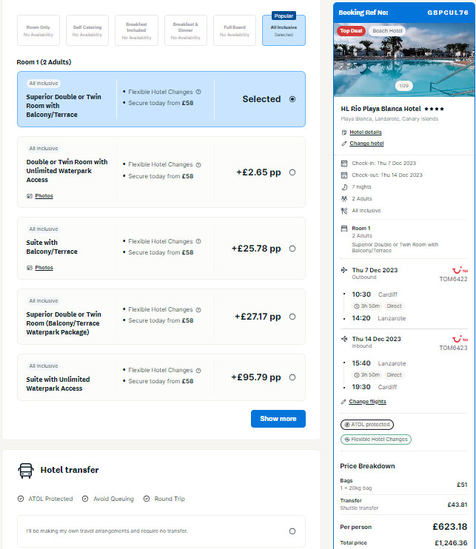Click the info icon on the +£95.79 Suite option
The width and height of the screenshot is (476, 549).
click(x=198, y=370)
